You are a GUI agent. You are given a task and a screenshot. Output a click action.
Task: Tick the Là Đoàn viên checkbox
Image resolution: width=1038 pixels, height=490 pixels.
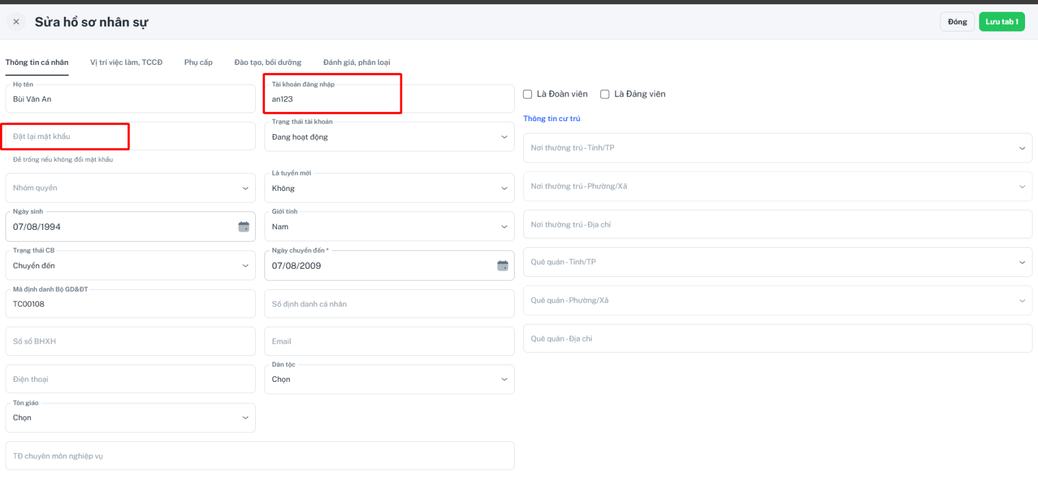pyautogui.click(x=528, y=95)
